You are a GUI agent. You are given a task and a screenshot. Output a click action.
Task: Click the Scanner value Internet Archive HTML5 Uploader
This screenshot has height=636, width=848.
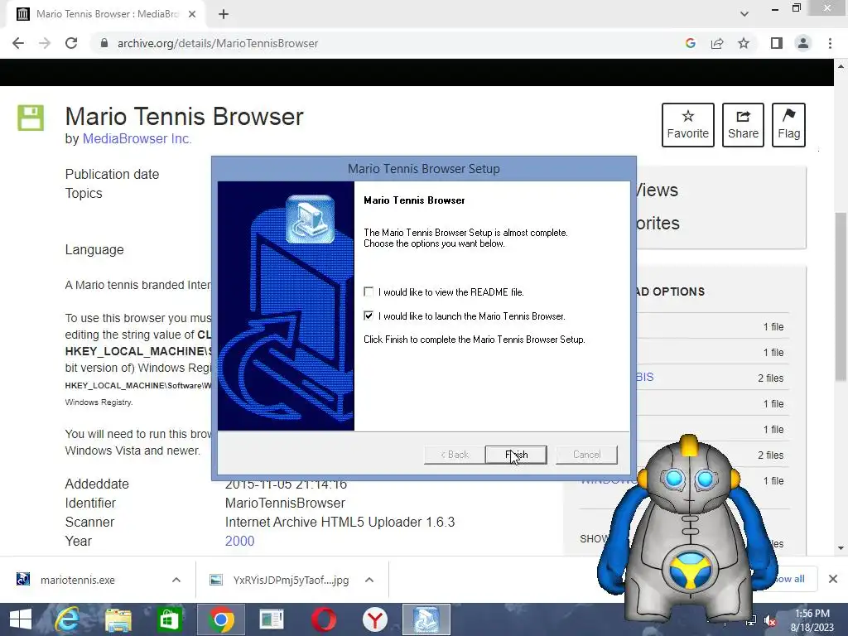point(340,522)
